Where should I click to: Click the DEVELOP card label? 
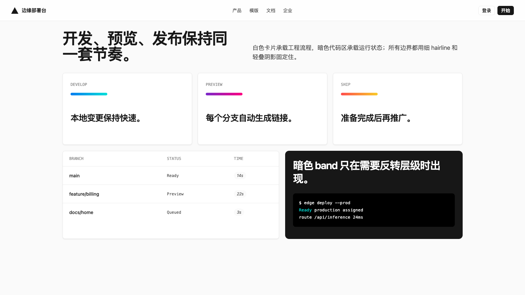pos(79,85)
